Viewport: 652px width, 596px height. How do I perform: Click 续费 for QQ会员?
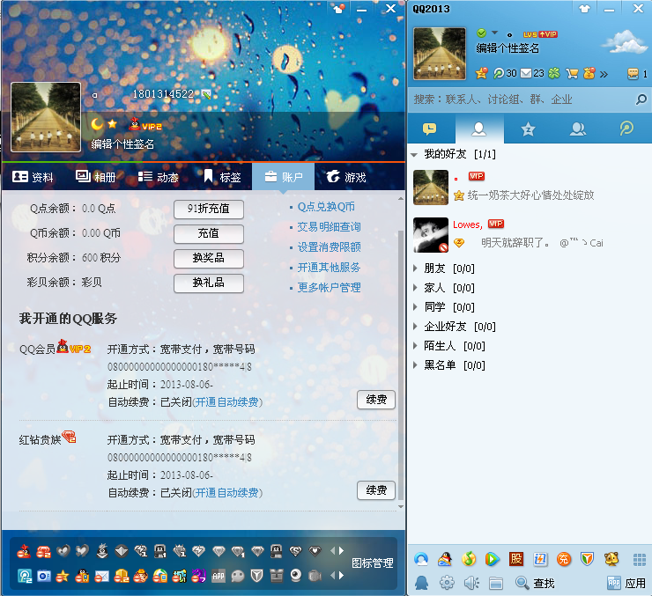coord(376,400)
